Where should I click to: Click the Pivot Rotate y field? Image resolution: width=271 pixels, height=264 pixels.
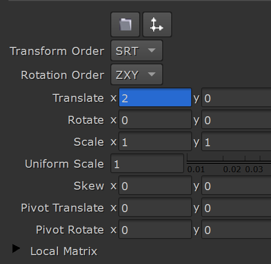[236, 229]
